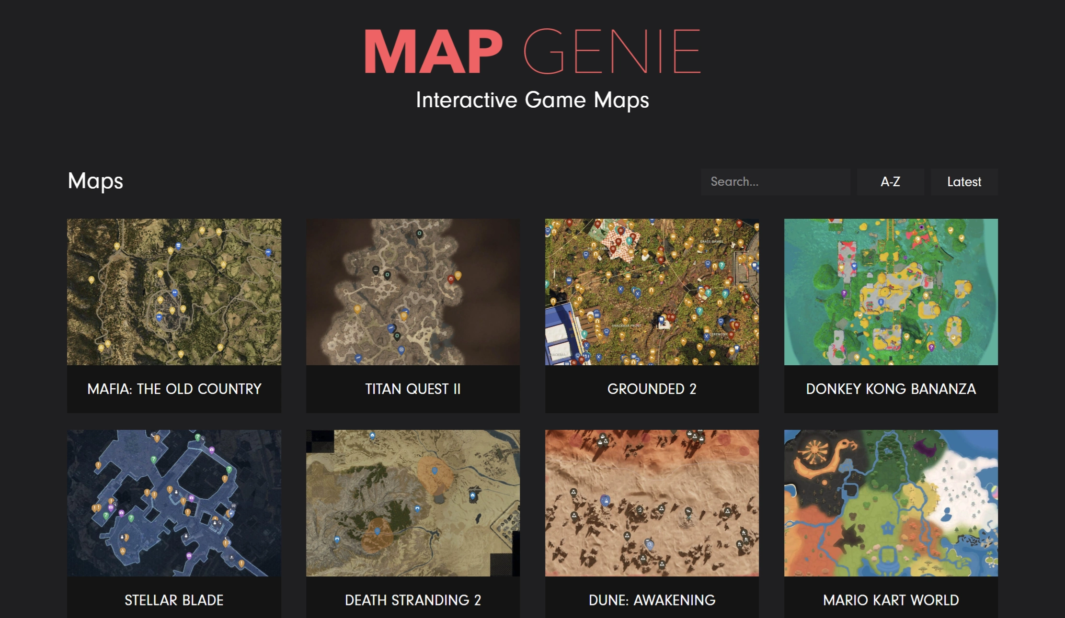Click the Search input field
The height and width of the screenshot is (618, 1065).
click(776, 181)
